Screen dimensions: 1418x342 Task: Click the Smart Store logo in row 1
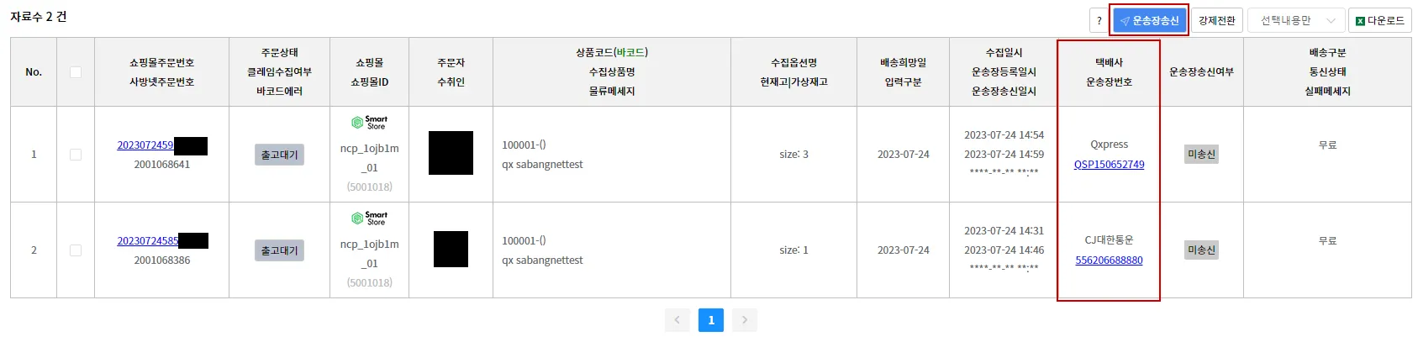click(369, 123)
